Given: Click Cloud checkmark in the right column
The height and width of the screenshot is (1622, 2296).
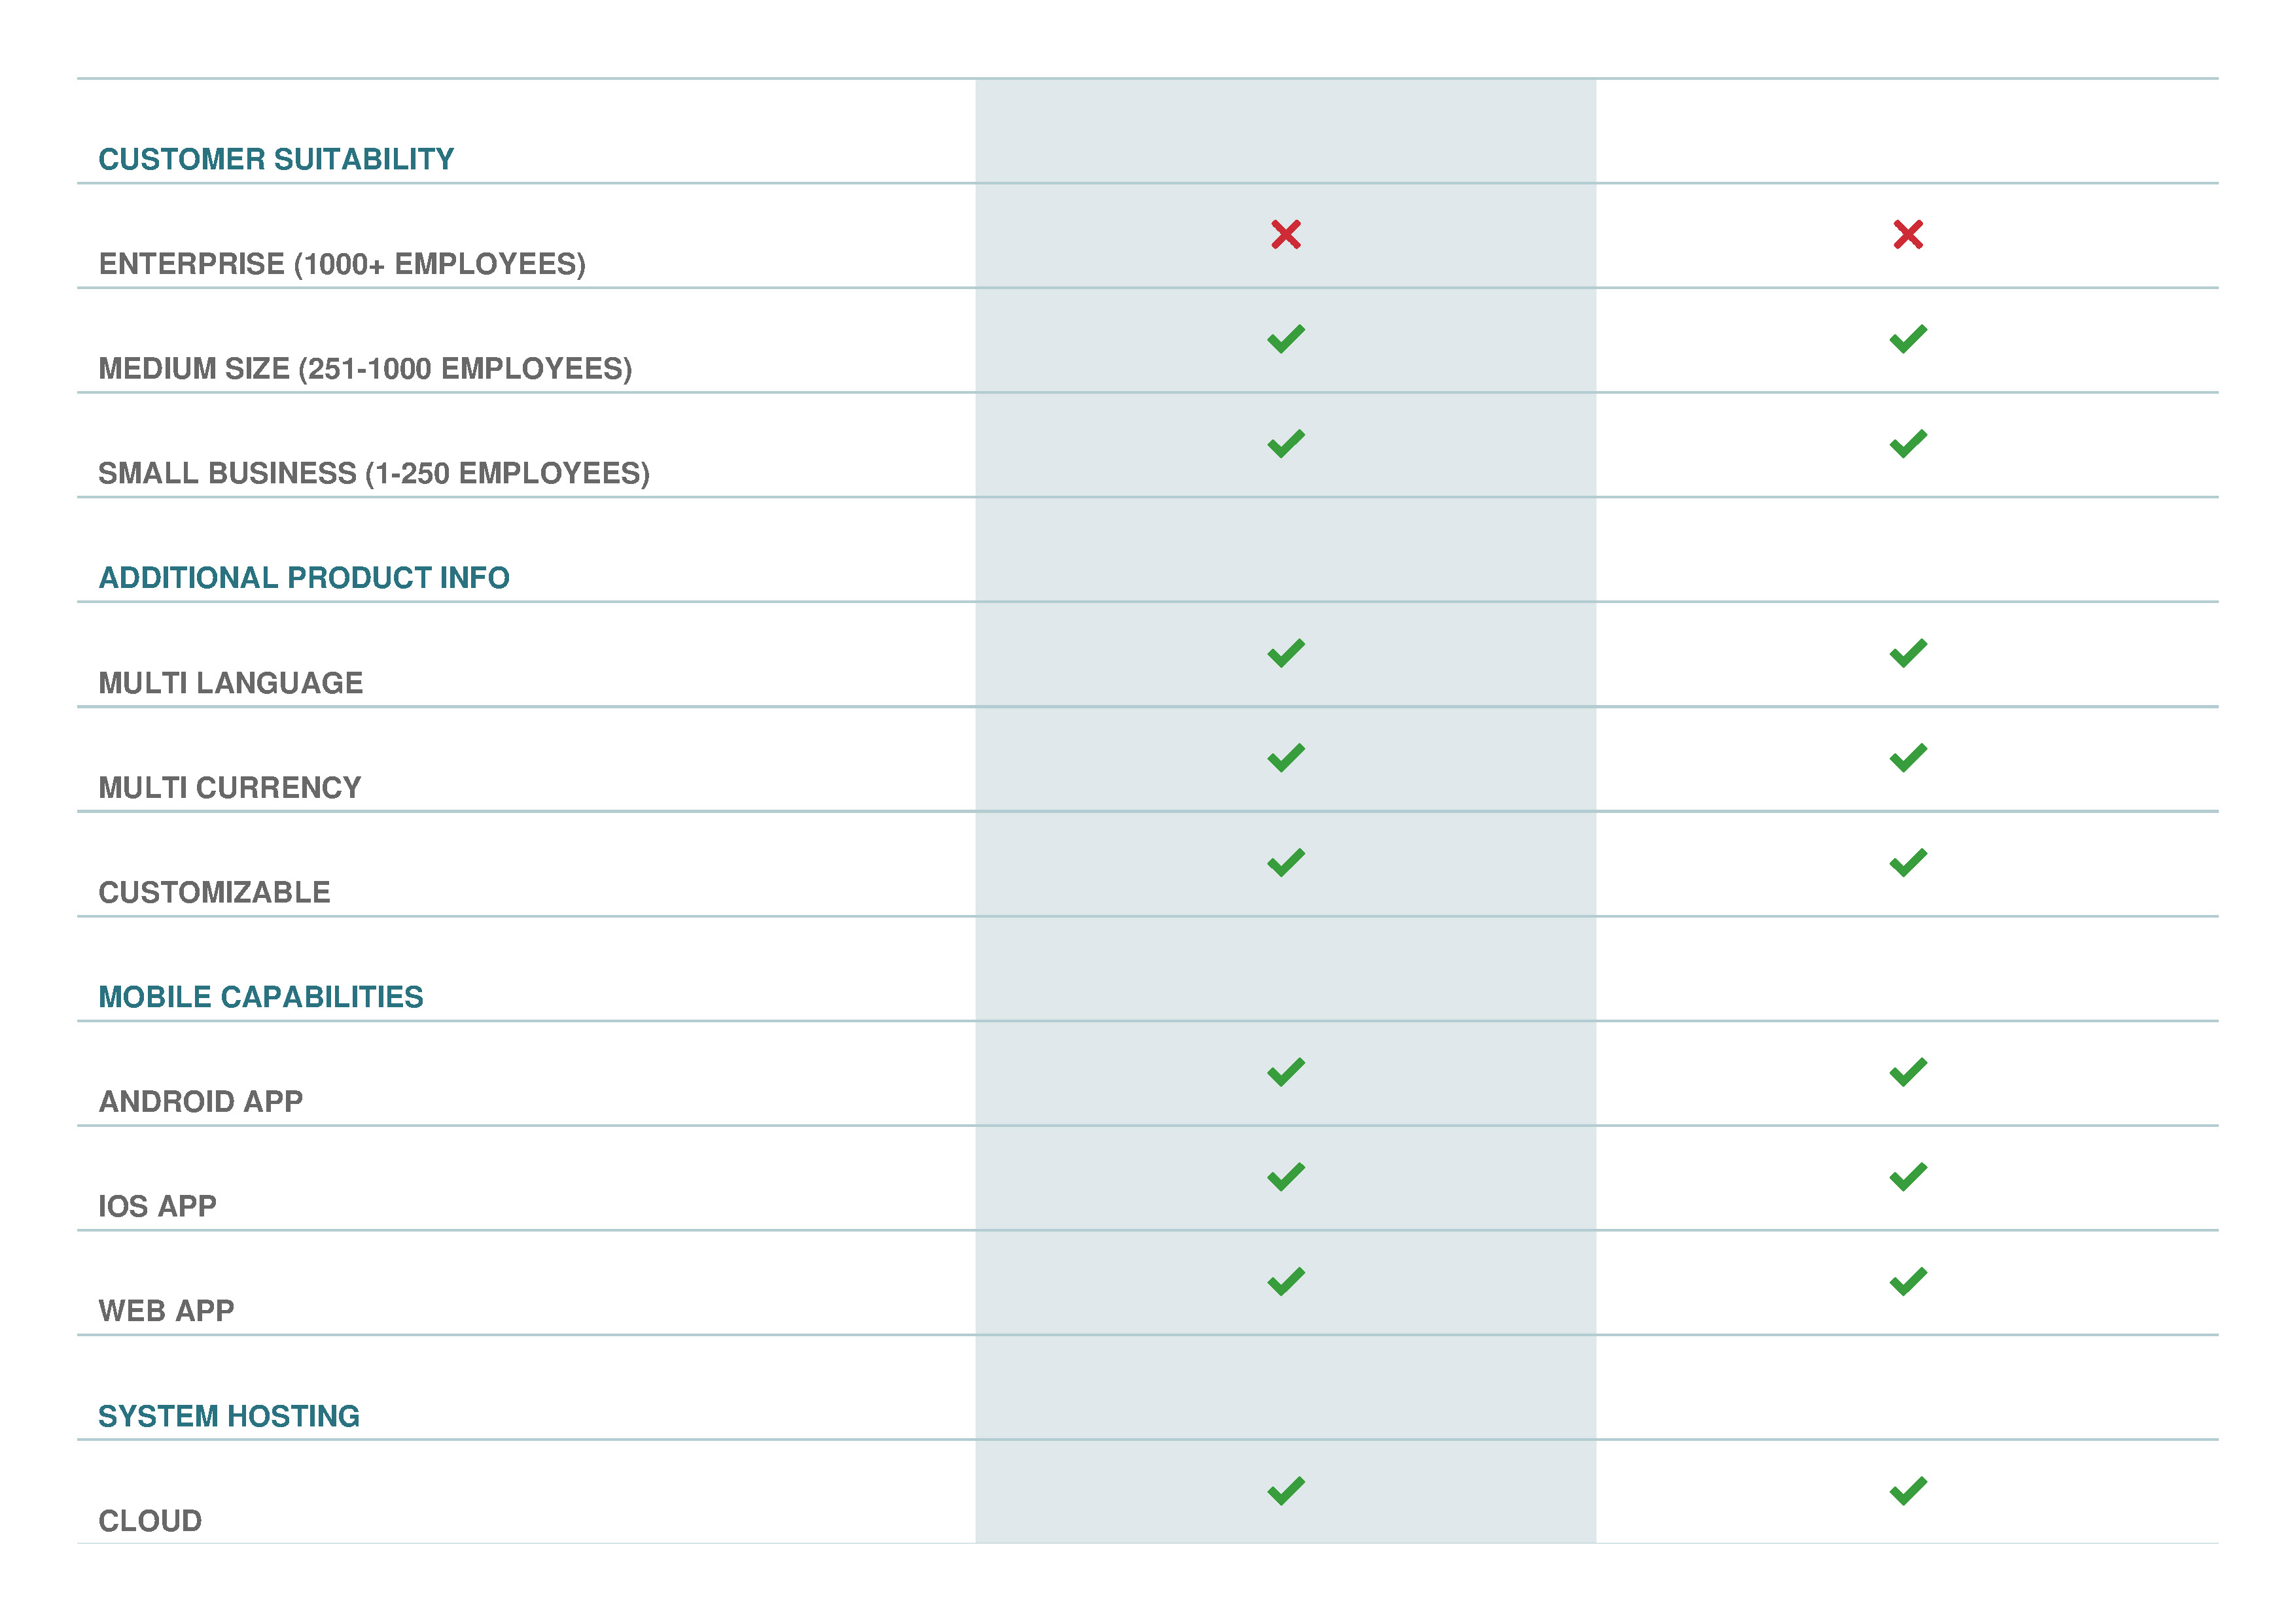Looking at the screenshot, I should [1907, 1490].
